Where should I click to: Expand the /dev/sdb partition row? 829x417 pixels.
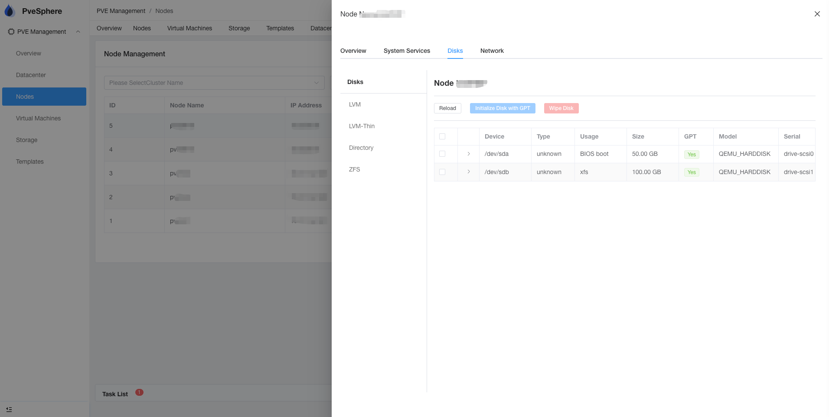pos(469,172)
